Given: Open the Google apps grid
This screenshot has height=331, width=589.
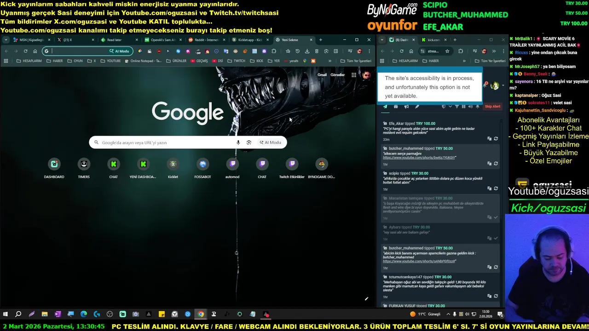Looking at the screenshot, I should 354,75.
